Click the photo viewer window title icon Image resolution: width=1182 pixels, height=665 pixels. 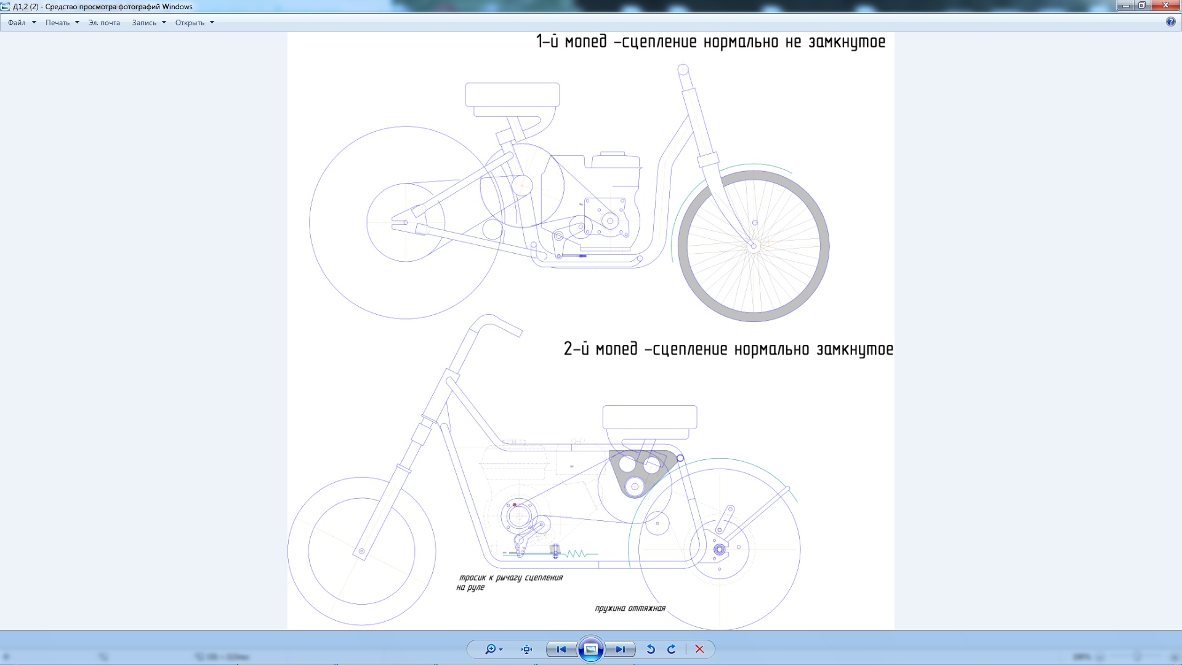pyautogui.click(x=5, y=7)
